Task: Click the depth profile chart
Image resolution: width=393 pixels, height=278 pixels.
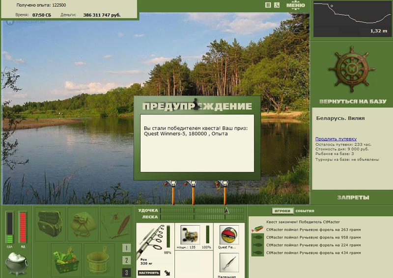Action: pos(352,19)
